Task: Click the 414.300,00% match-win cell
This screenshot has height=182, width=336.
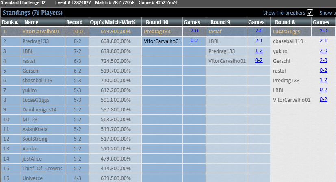Action: point(115,169)
